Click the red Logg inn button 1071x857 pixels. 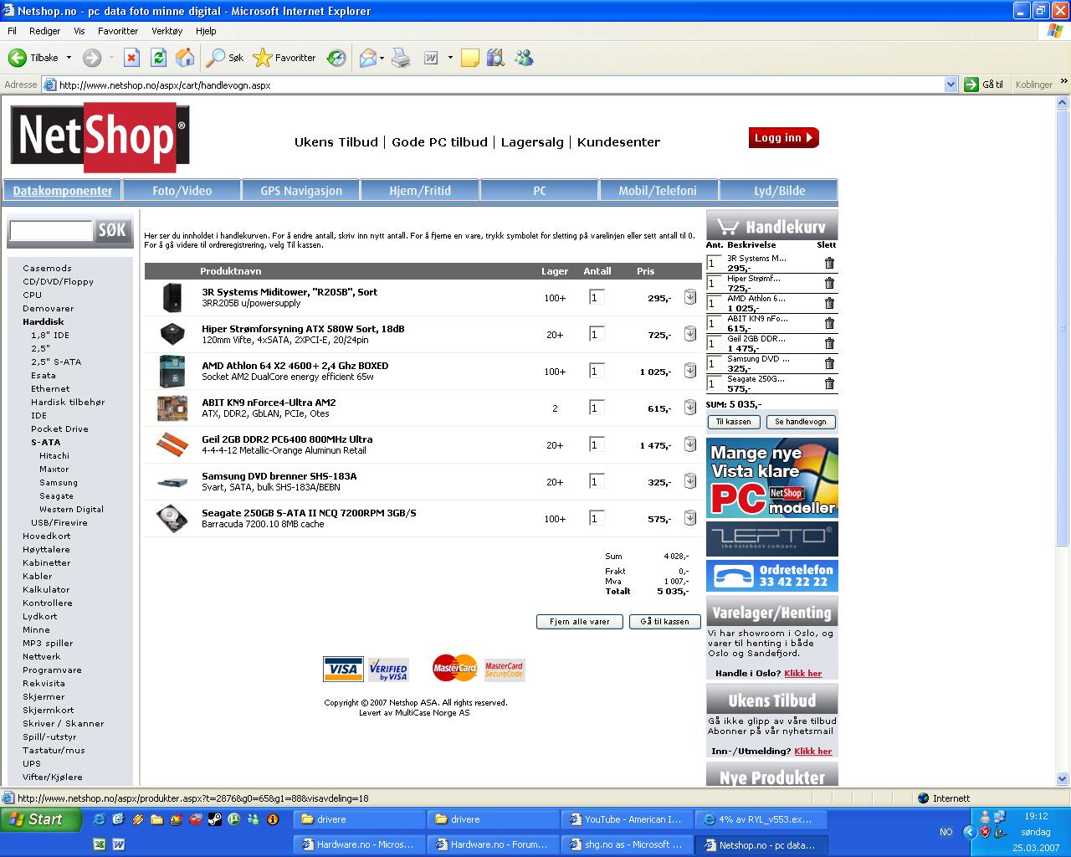[x=784, y=138]
